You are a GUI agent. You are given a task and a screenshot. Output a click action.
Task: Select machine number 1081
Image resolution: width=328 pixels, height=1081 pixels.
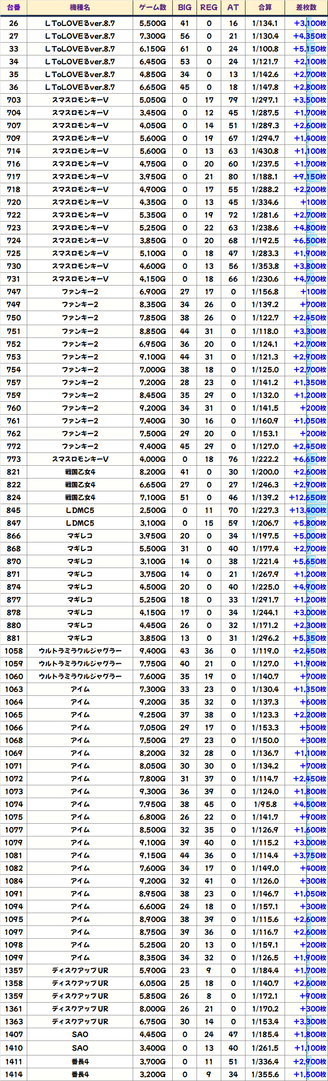(14, 856)
